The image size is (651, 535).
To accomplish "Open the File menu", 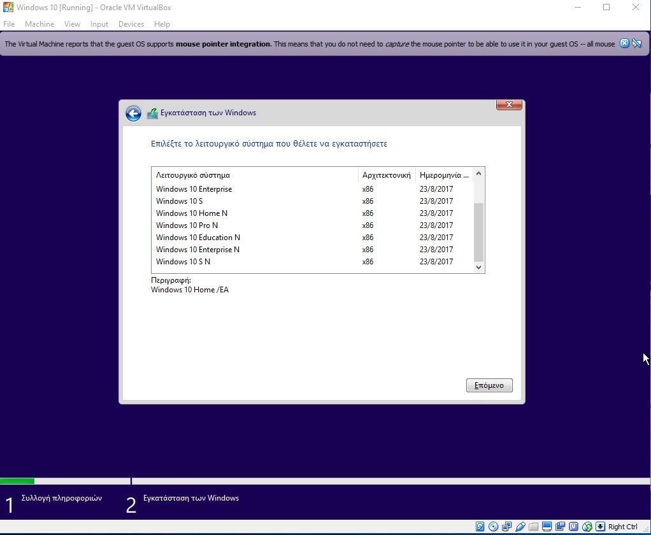I will point(9,24).
